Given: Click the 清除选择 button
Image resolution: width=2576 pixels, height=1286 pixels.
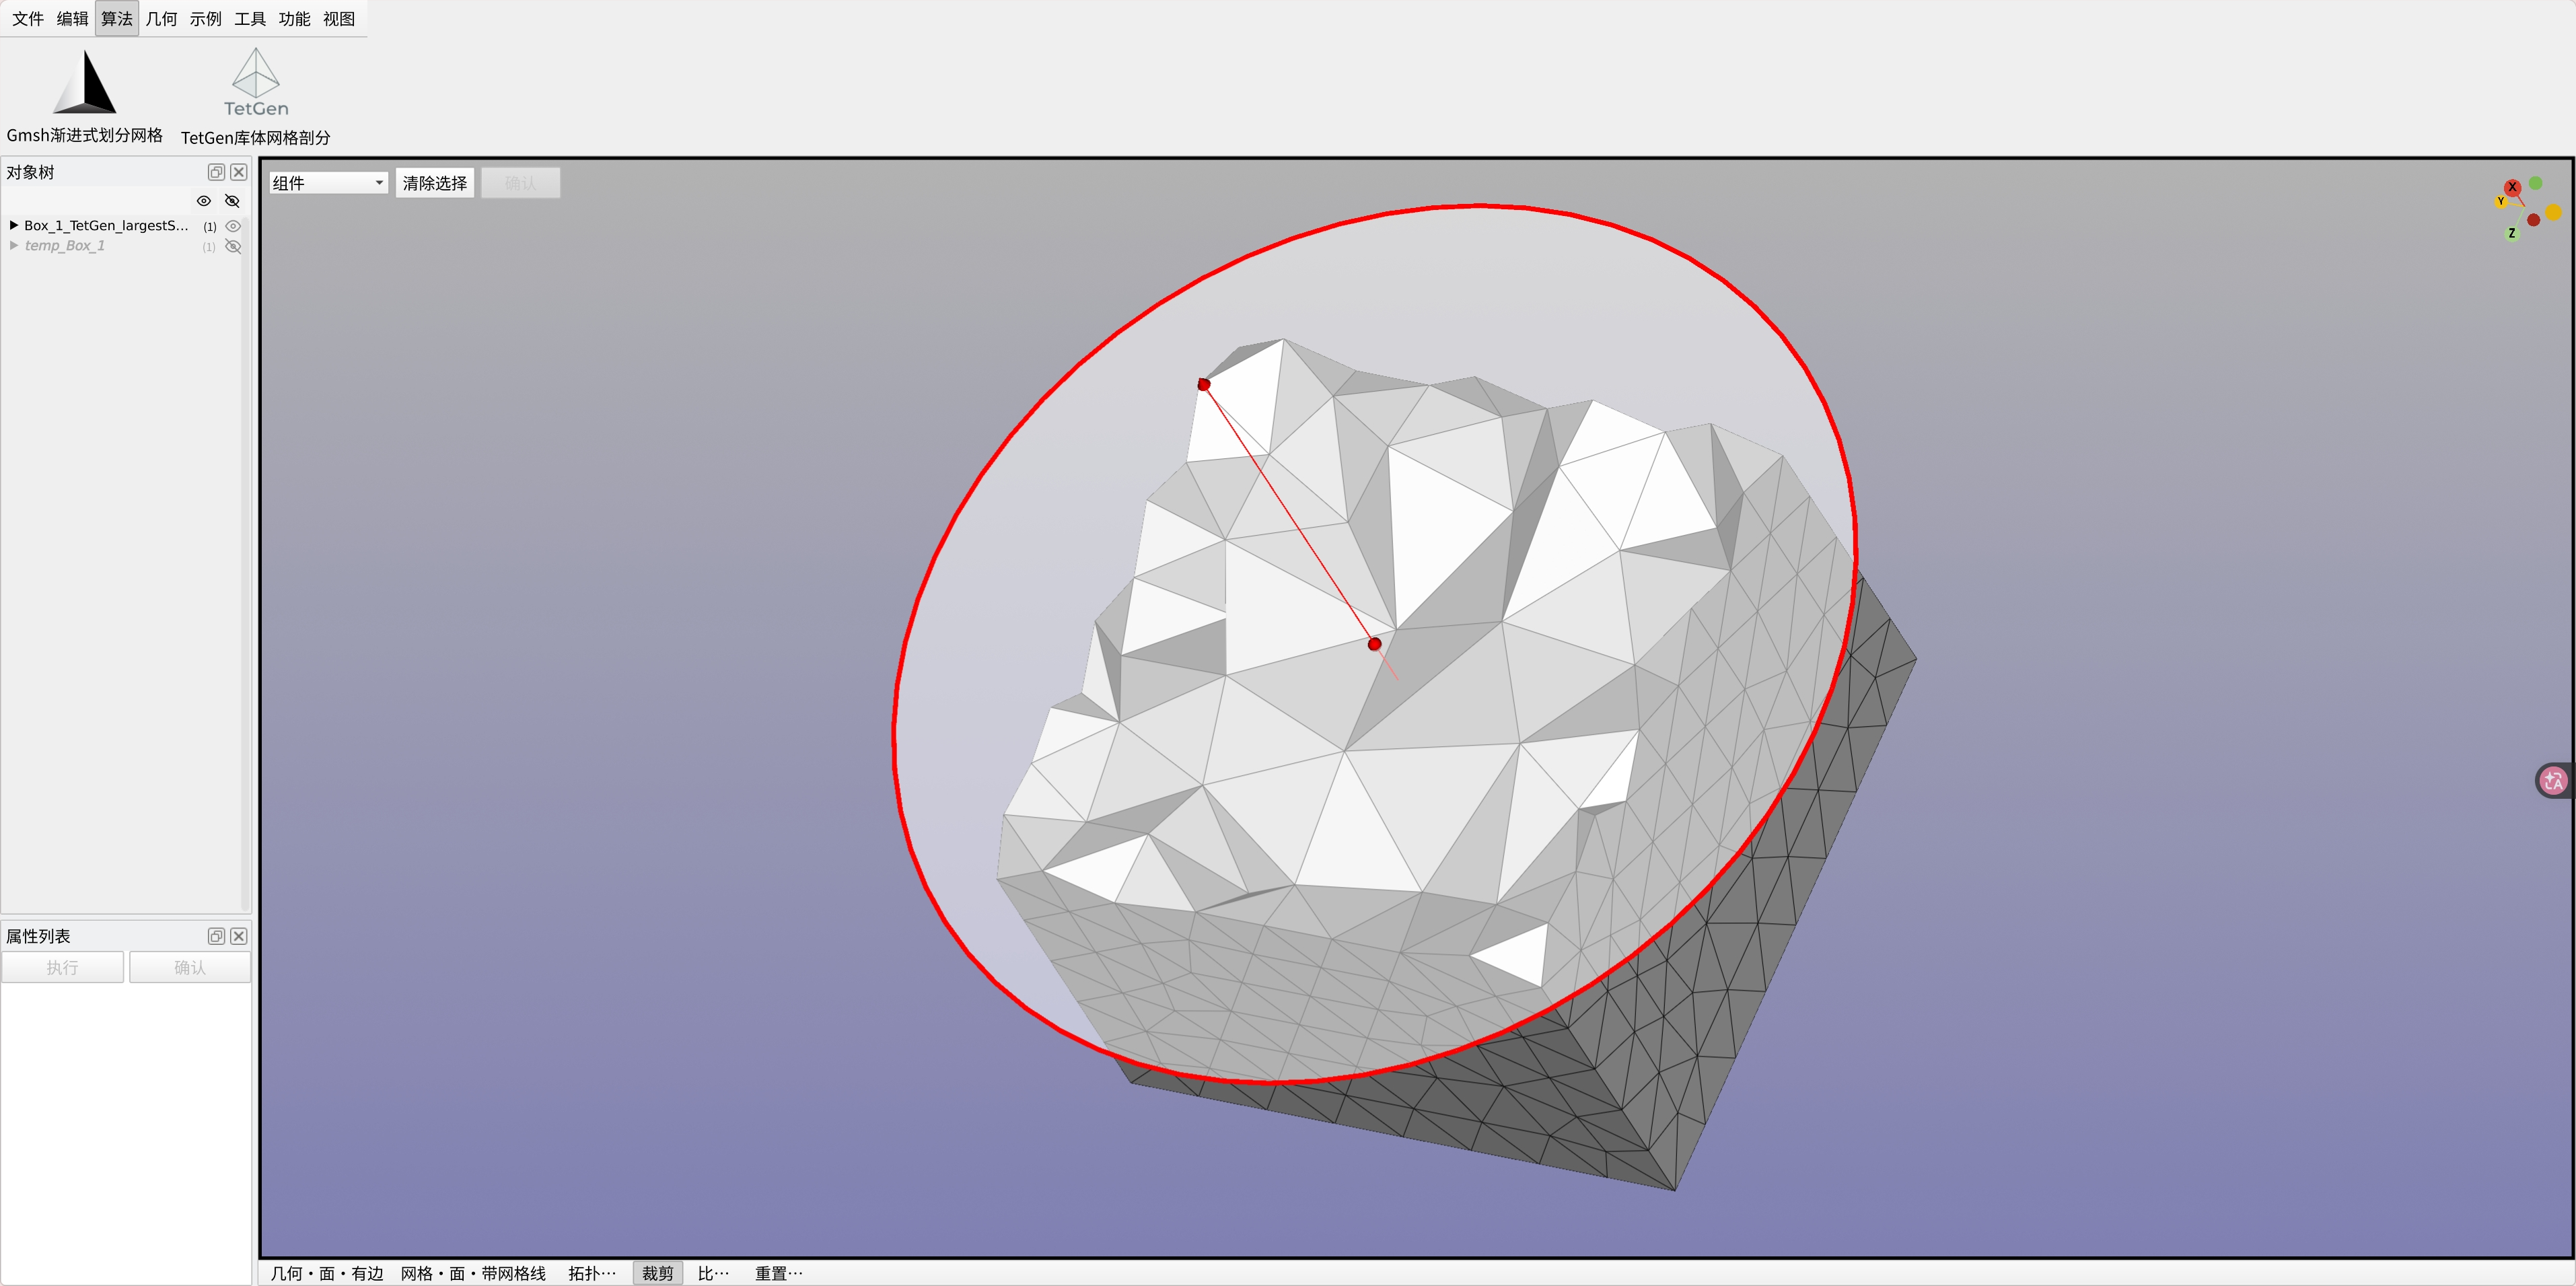Looking at the screenshot, I should [435, 183].
